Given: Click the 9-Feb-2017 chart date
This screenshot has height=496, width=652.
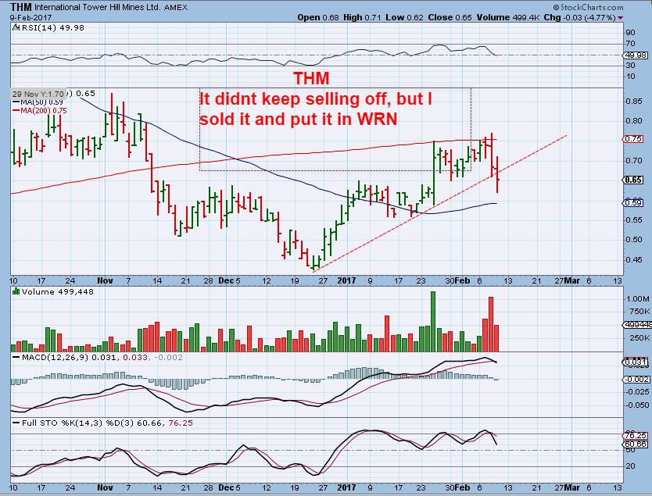Looking at the screenshot, I should pos(30,18).
